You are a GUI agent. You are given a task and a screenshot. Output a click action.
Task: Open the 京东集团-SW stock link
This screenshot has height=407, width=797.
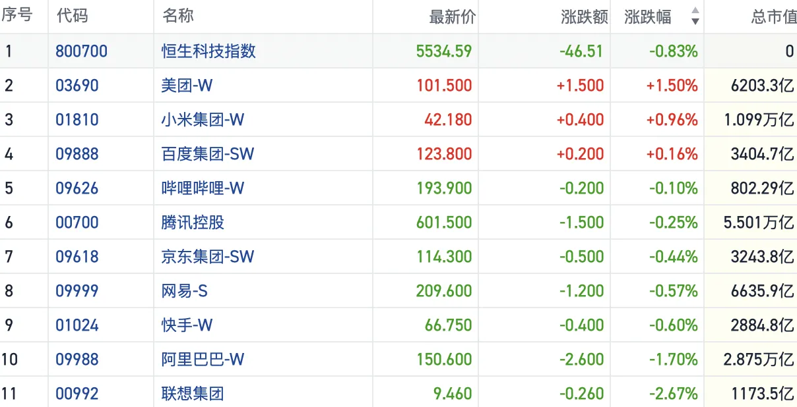[208, 256]
